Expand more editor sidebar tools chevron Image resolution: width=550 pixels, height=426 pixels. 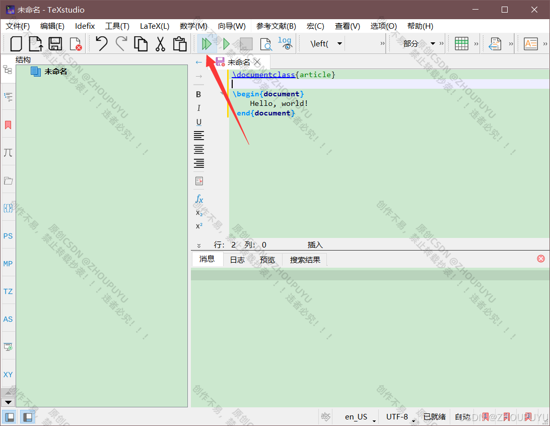pyautogui.click(x=199, y=246)
